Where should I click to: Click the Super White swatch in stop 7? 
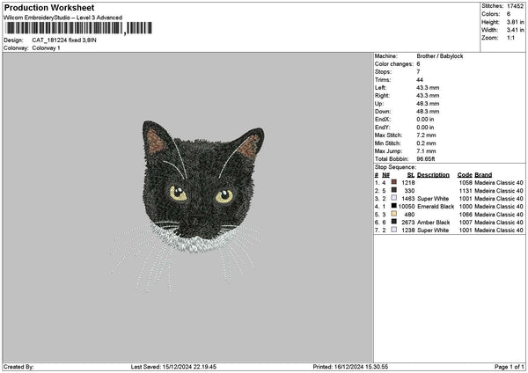[x=393, y=230]
